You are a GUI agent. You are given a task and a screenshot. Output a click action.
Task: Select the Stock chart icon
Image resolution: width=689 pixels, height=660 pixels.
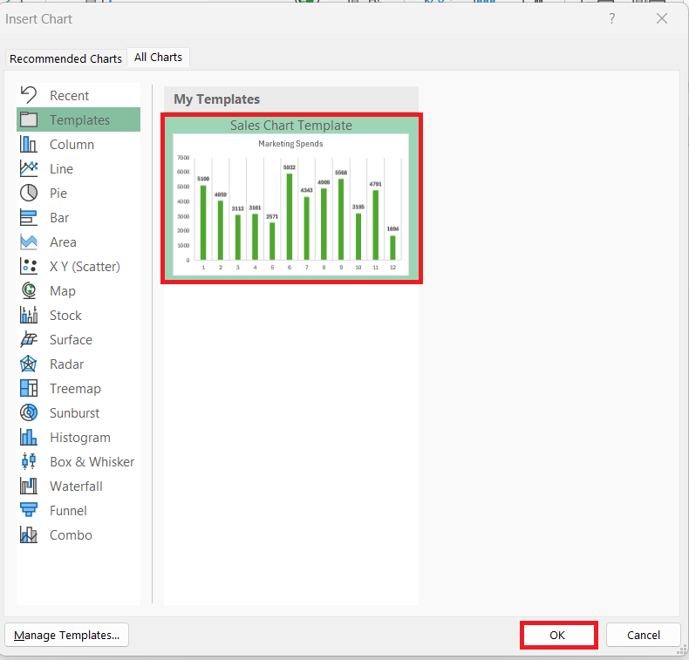[29, 315]
